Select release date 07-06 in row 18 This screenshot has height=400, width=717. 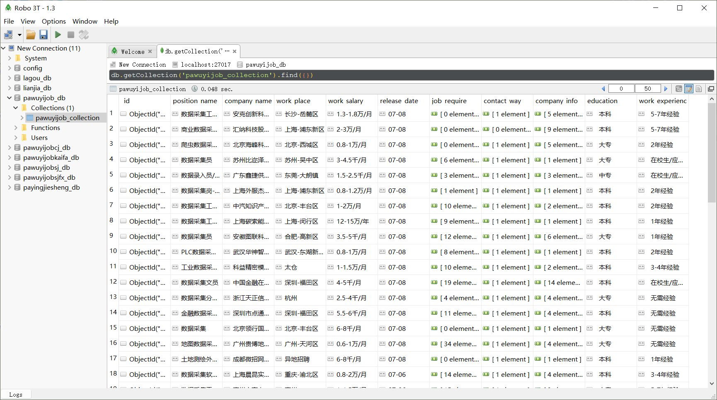click(404, 374)
